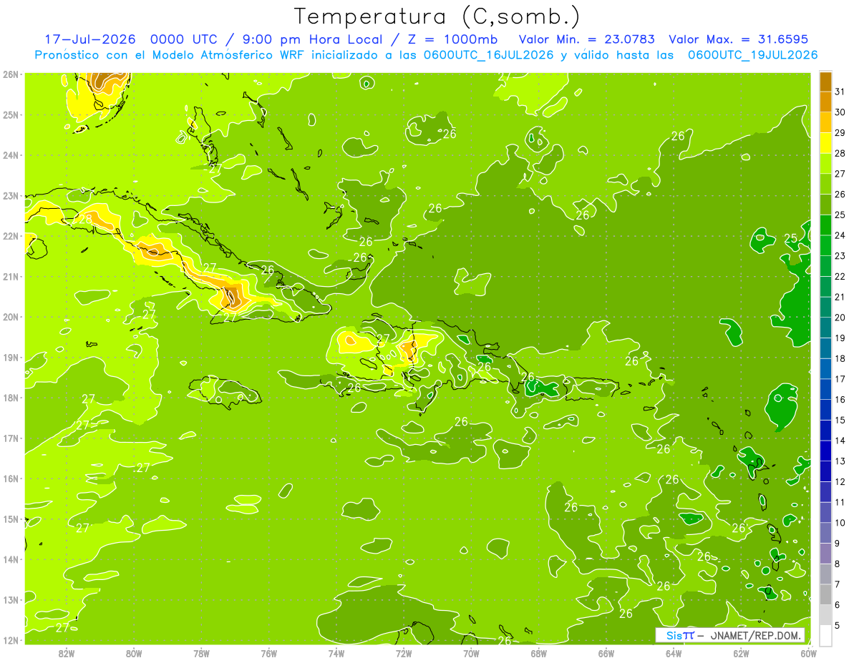Screen dimensions: 859x663
Task: Click the "24N" latitude axis label
Action: [10, 155]
